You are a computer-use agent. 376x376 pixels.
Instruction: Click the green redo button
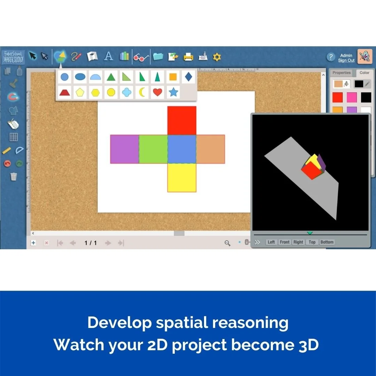coord(19,164)
